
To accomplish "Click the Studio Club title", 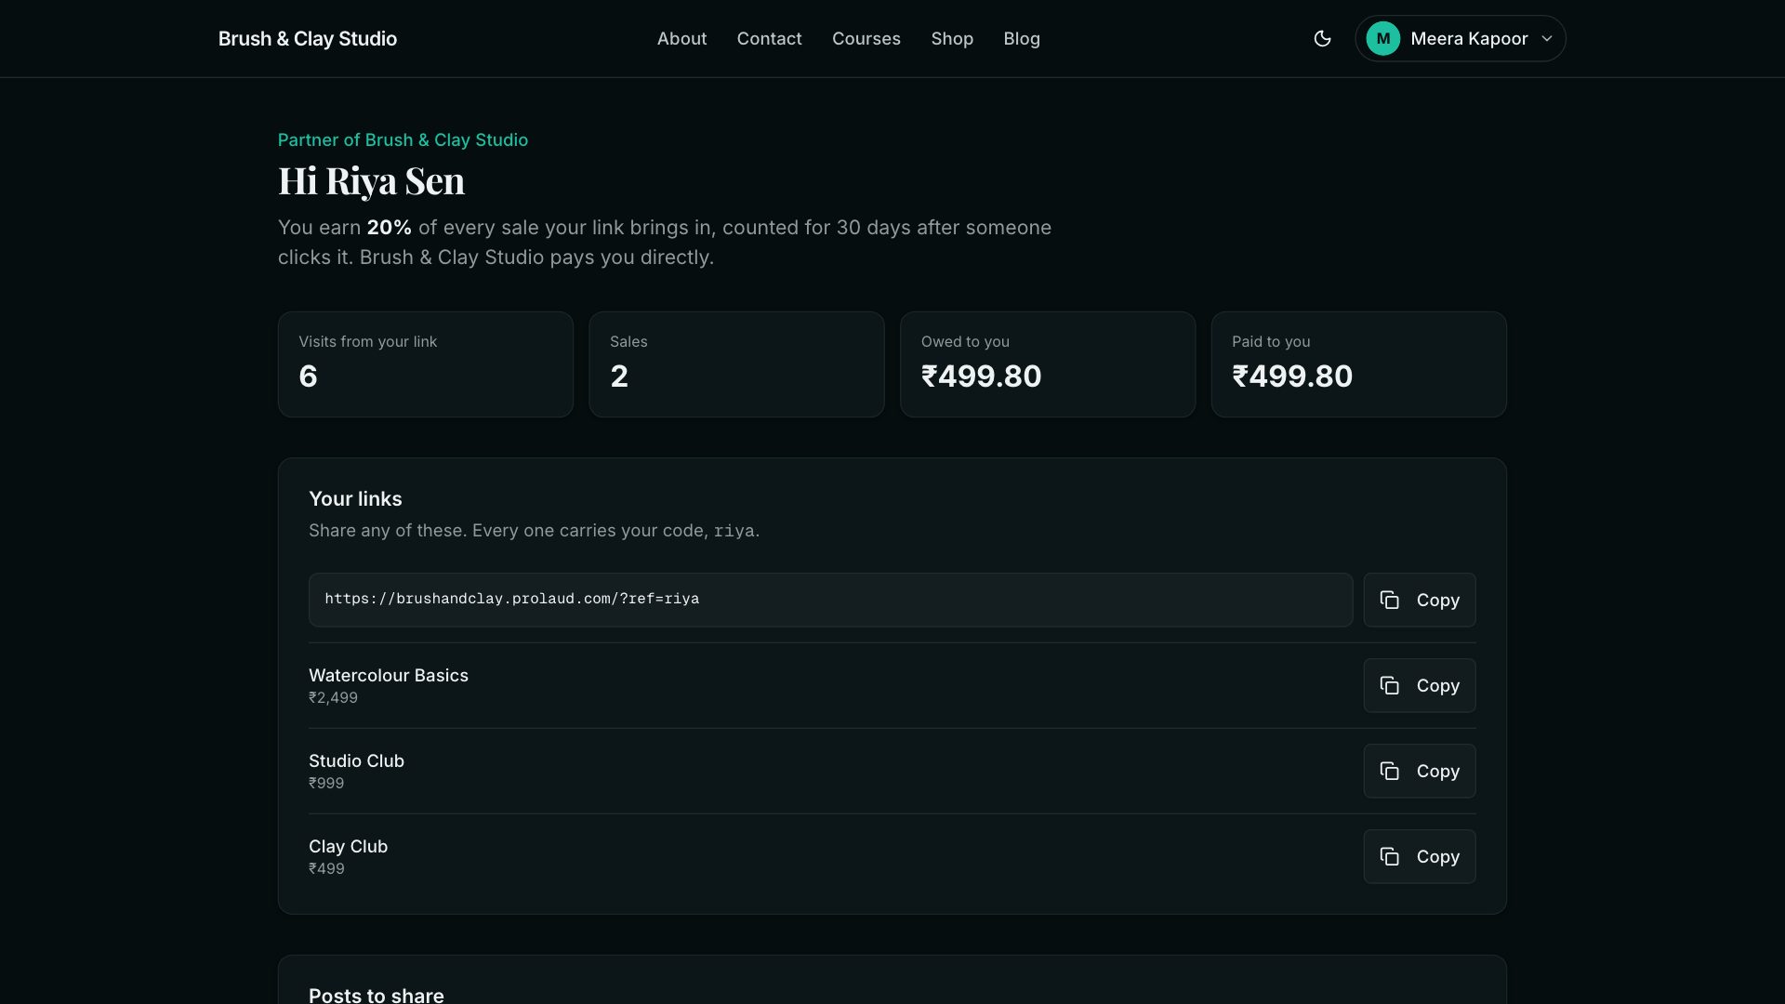I will click(356, 760).
